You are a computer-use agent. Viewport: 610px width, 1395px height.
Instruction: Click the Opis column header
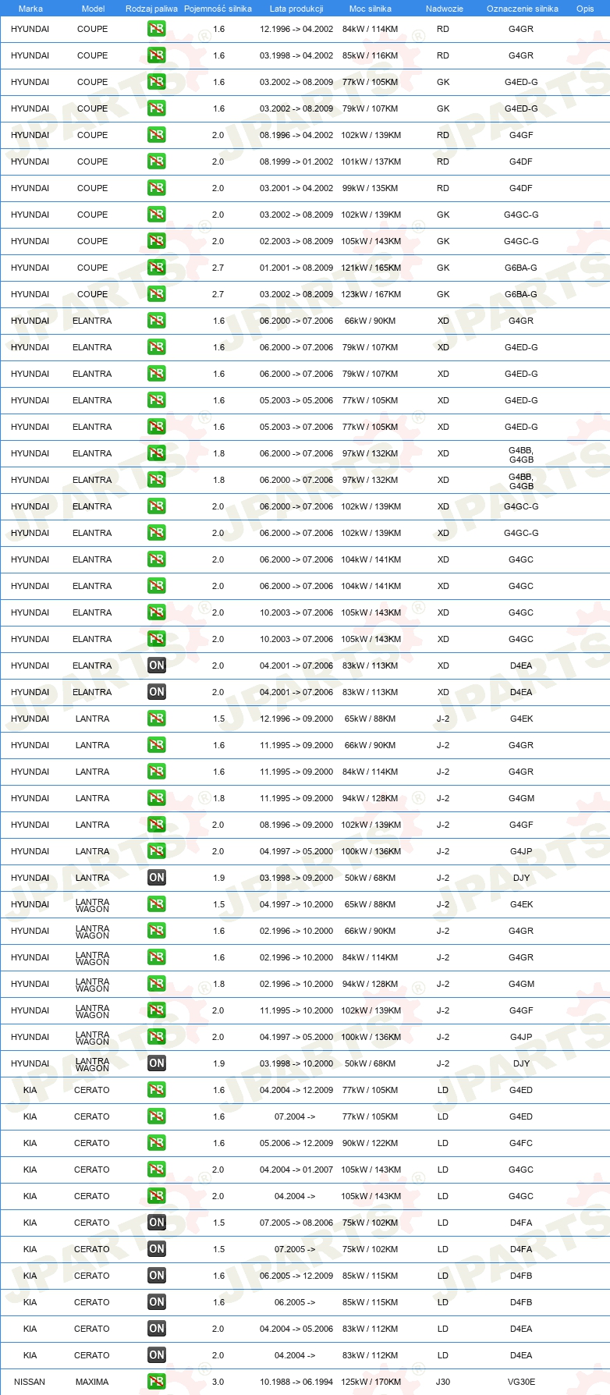[585, 9]
